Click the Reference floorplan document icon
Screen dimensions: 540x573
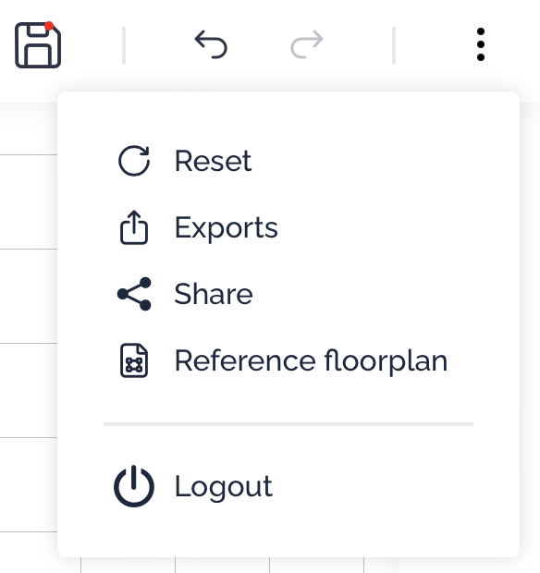point(134,360)
